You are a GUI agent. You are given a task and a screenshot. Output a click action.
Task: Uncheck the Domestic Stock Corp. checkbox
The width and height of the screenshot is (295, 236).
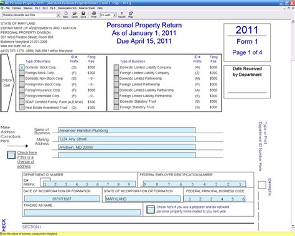click(22, 67)
